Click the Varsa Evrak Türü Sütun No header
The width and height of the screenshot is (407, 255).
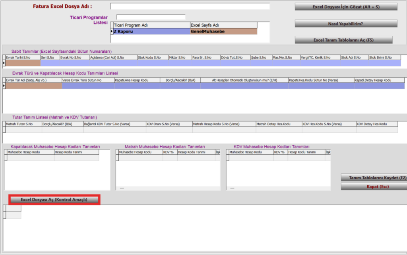click(88, 80)
